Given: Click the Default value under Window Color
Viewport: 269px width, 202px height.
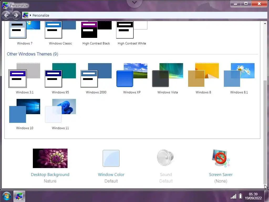Looking at the screenshot, I should [x=111, y=181].
